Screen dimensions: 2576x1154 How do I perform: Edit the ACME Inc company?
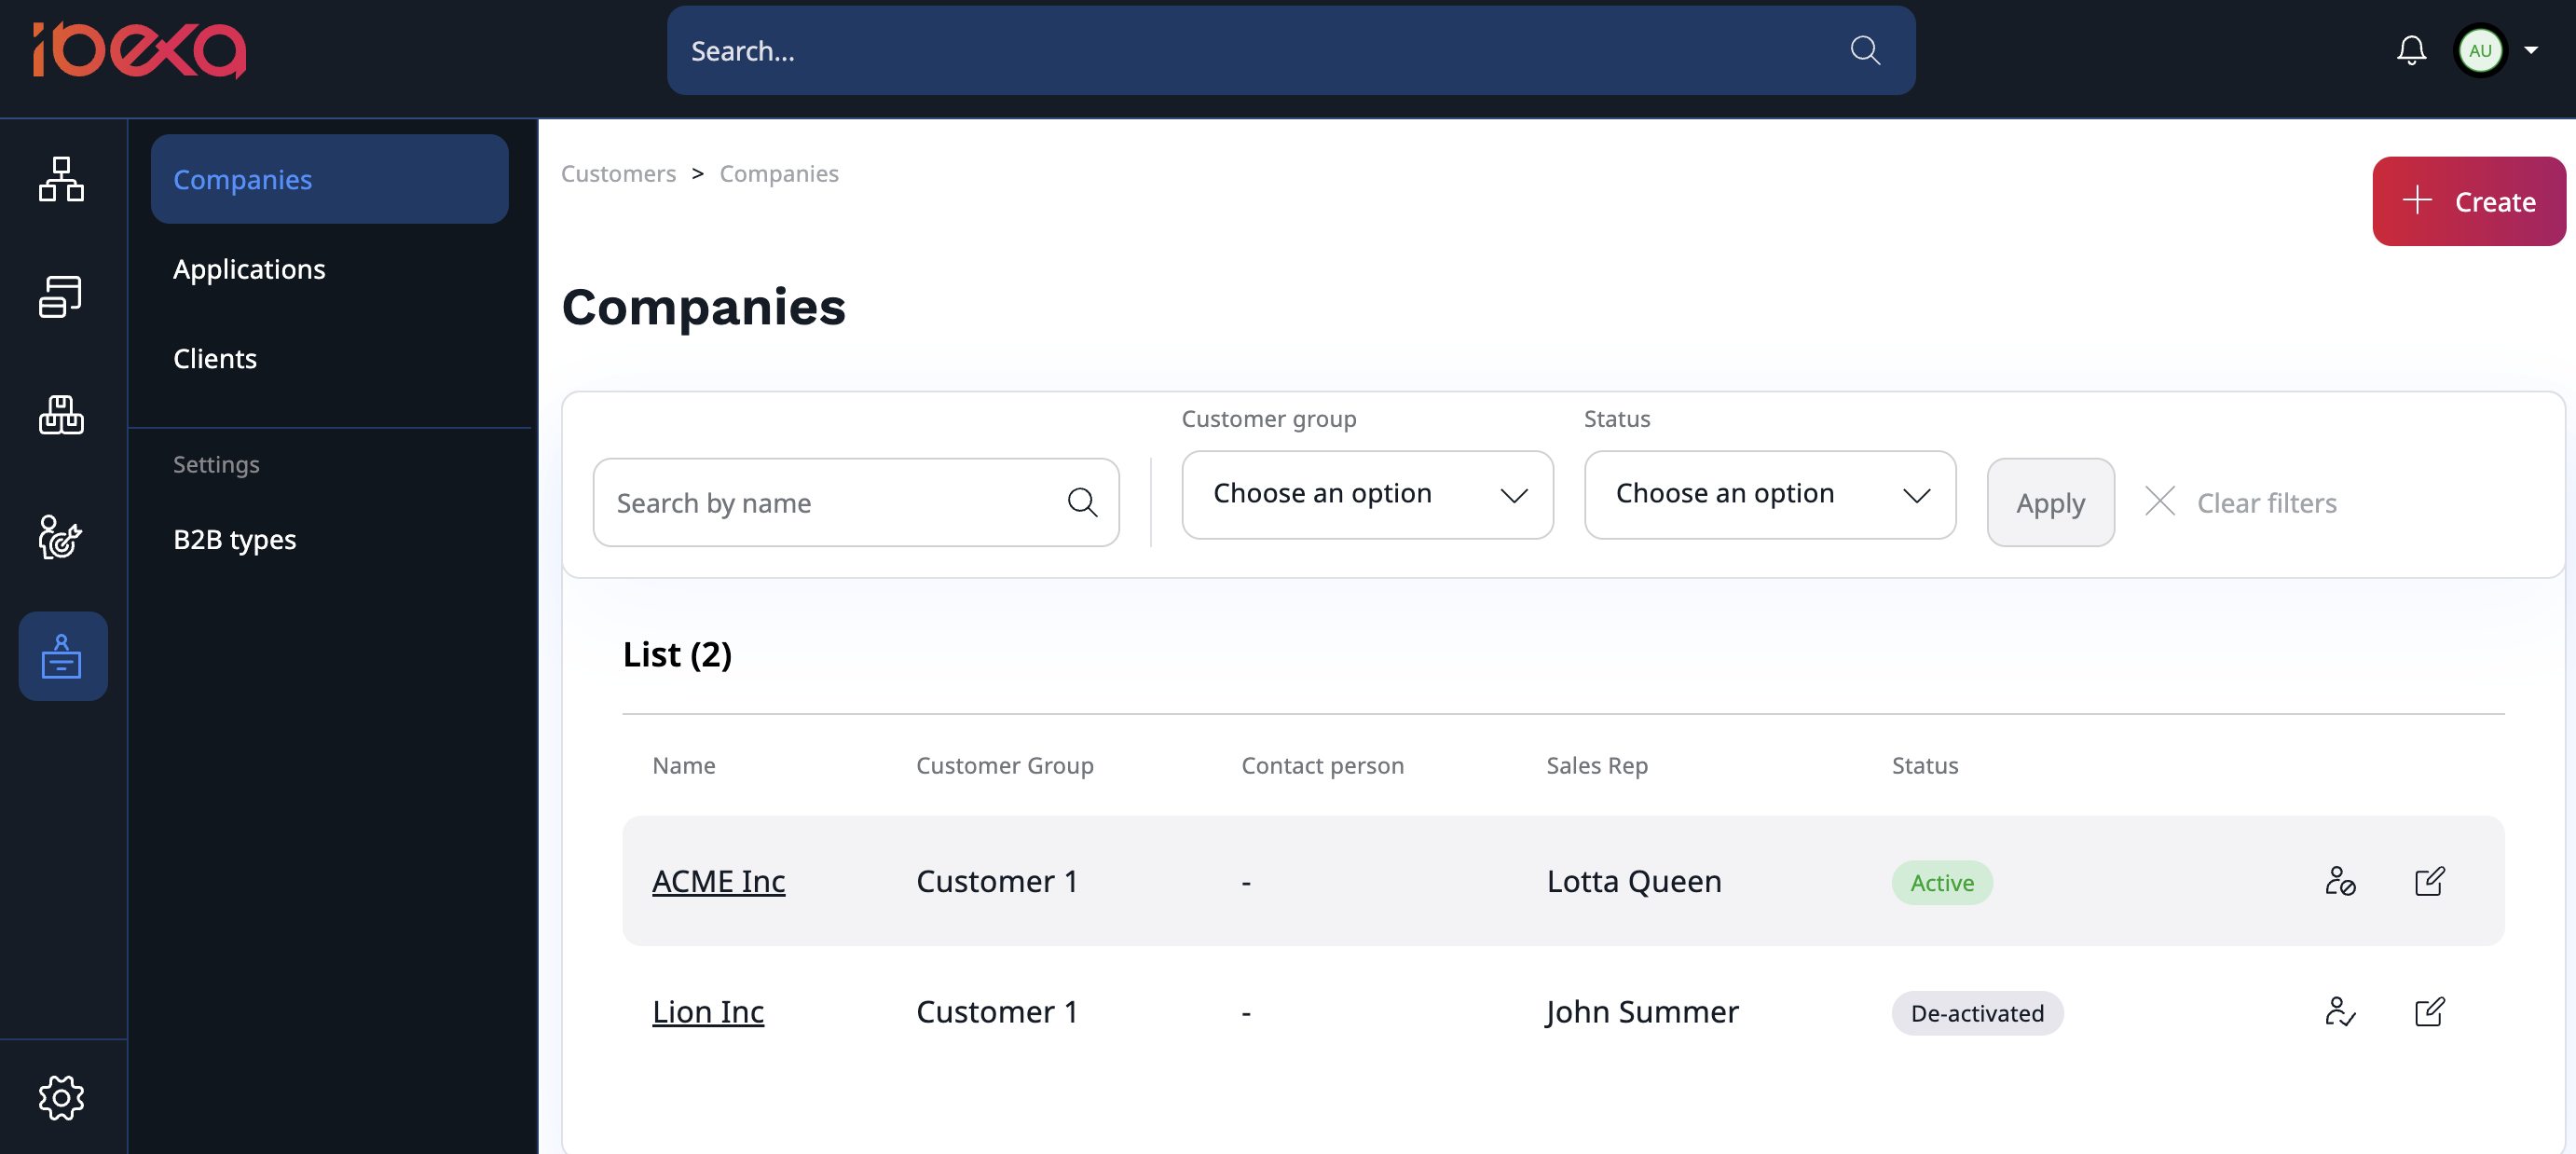[2429, 881]
